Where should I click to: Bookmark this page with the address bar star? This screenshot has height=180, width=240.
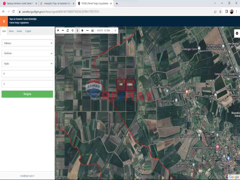pyautogui.click(x=220, y=12)
